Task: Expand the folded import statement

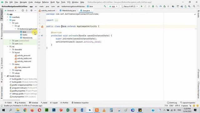Action: coord(56,20)
